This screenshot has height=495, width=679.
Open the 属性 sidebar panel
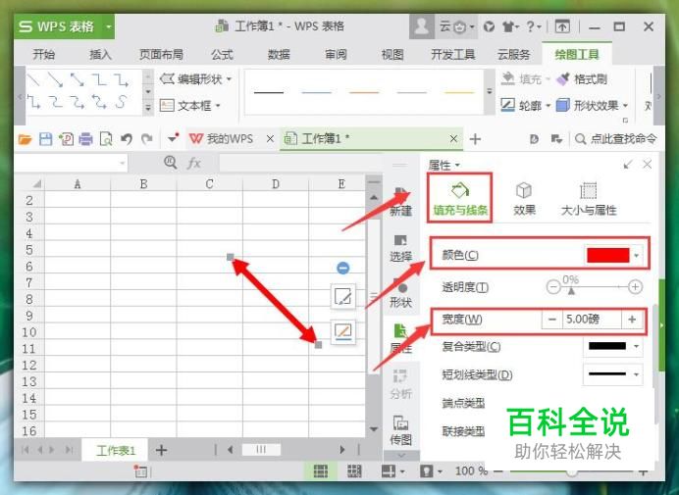[400, 339]
